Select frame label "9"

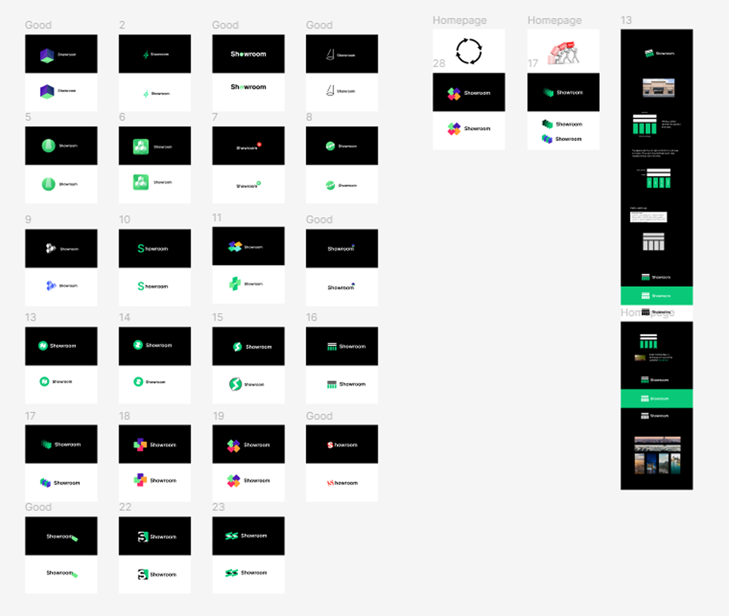tap(28, 219)
